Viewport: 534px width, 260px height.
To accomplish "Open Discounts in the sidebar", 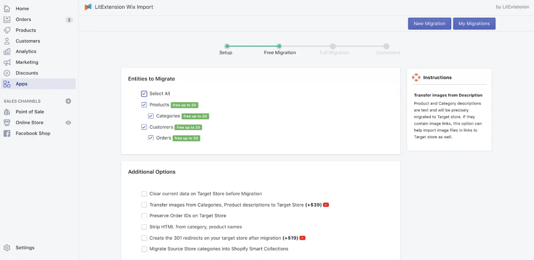I will click(27, 73).
